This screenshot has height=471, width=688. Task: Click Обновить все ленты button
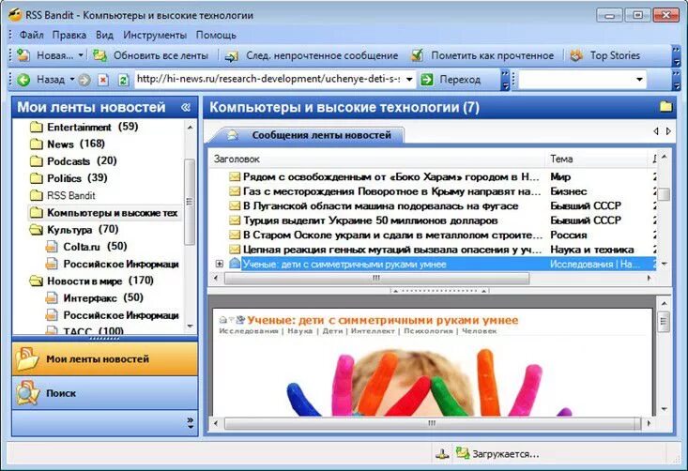click(x=151, y=55)
